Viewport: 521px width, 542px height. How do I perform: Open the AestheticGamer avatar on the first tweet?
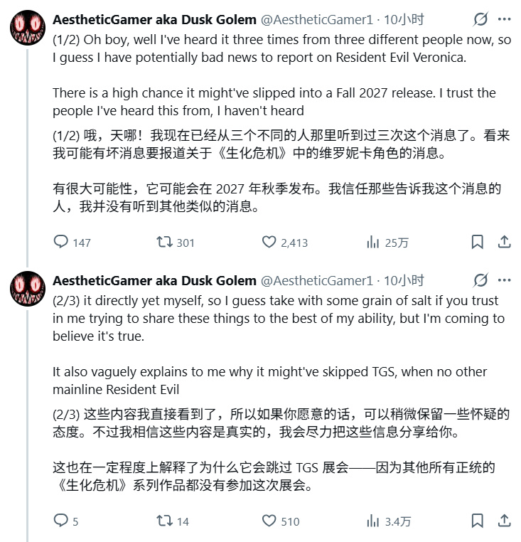pyautogui.click(x=28, y=28)
